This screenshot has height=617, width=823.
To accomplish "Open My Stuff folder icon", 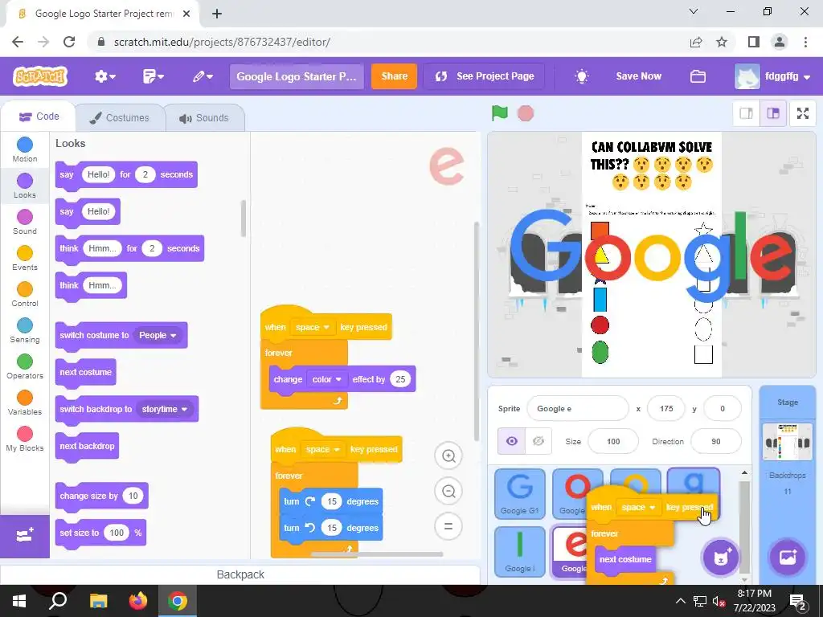I will 698,76.
